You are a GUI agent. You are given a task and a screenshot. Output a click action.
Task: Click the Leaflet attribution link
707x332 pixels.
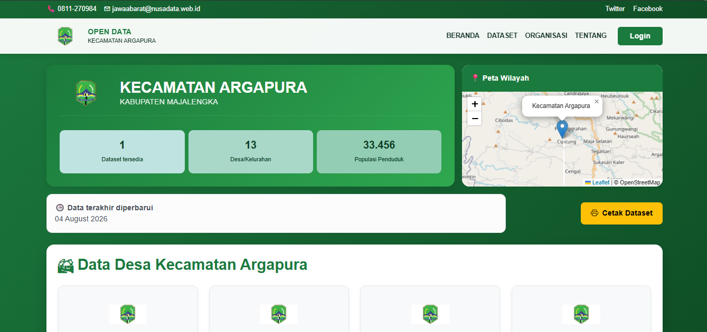point(597,182)
